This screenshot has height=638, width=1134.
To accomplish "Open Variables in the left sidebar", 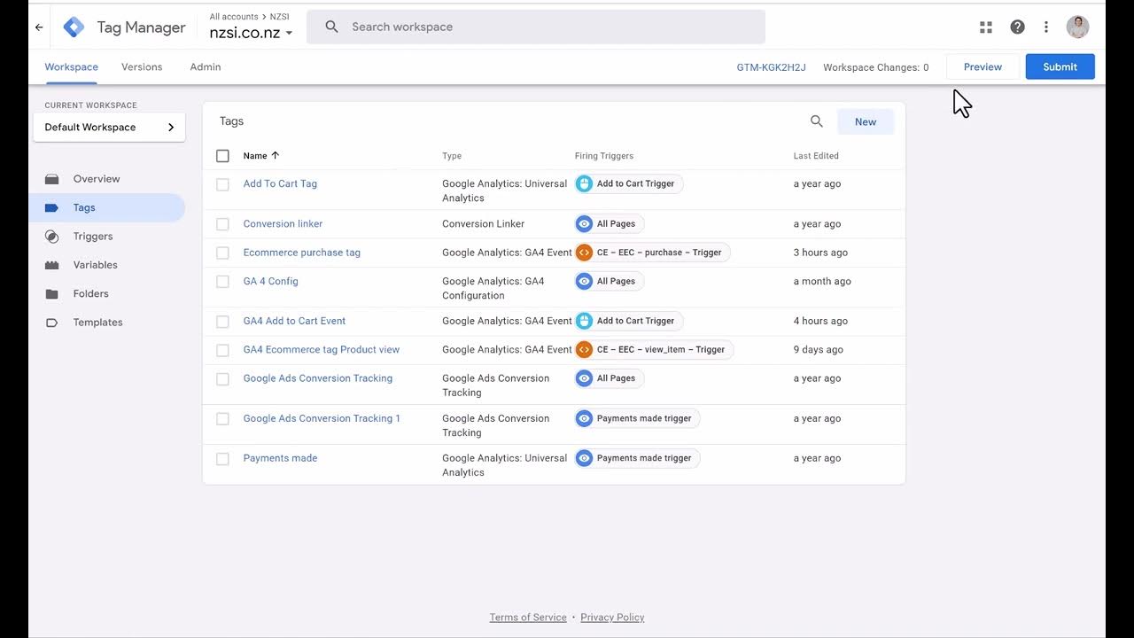I will 95,265.
